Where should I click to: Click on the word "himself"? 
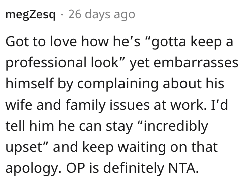30,83
